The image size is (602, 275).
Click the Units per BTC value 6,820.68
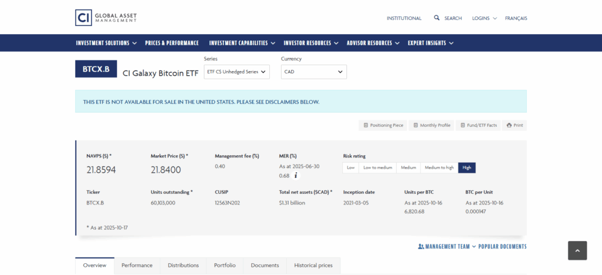(x=414, y=212)
